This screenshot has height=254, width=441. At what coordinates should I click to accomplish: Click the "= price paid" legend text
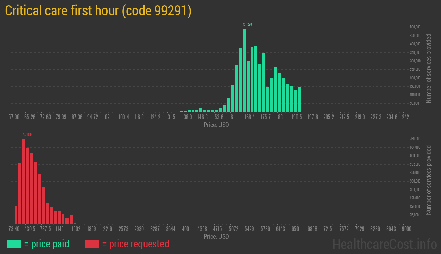click(x=46, y=244)
